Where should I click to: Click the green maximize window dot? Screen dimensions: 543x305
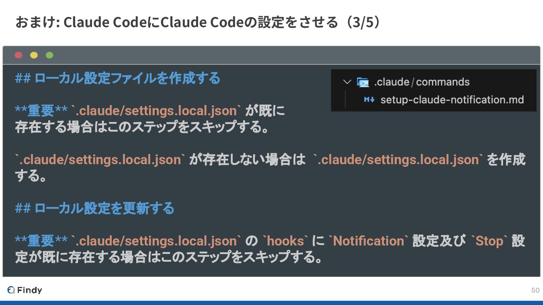coord(49,55)
